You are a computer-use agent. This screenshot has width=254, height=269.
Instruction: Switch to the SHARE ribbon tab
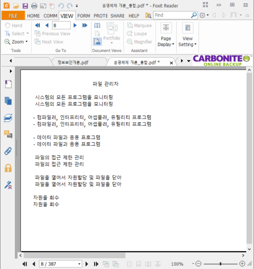[x=118, y=16]
